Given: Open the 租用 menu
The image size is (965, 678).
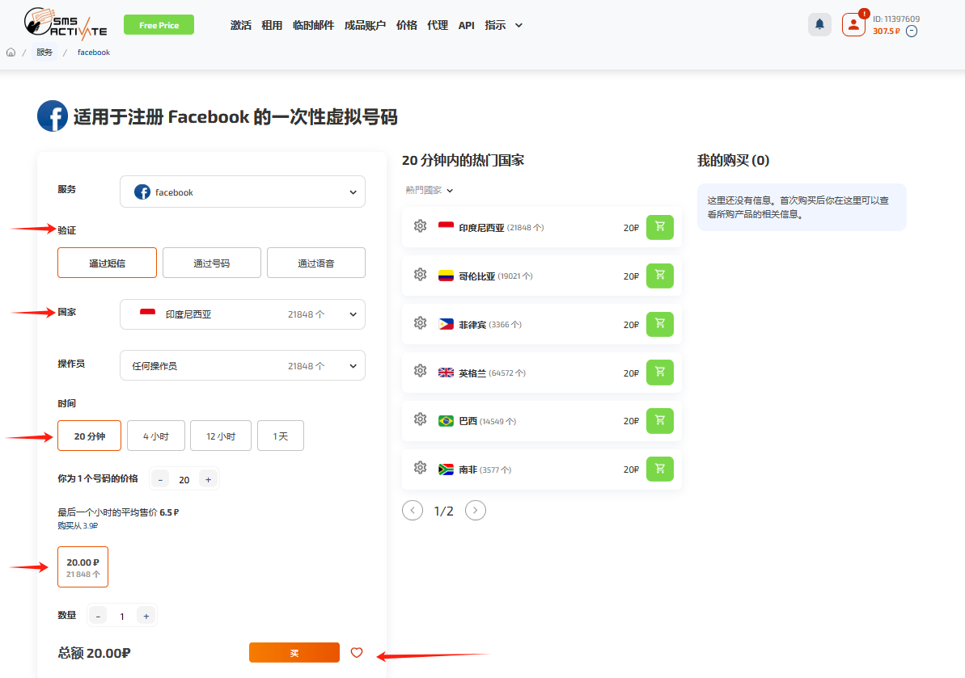Looking at the screenshot, I should (x=272, y=25).
